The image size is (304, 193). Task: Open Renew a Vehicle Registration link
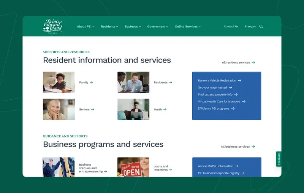tap(217, 81)
